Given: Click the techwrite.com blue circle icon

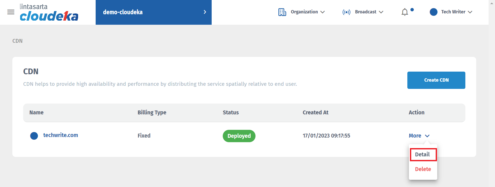Looking at the screenshot, I should coord(34,136).
